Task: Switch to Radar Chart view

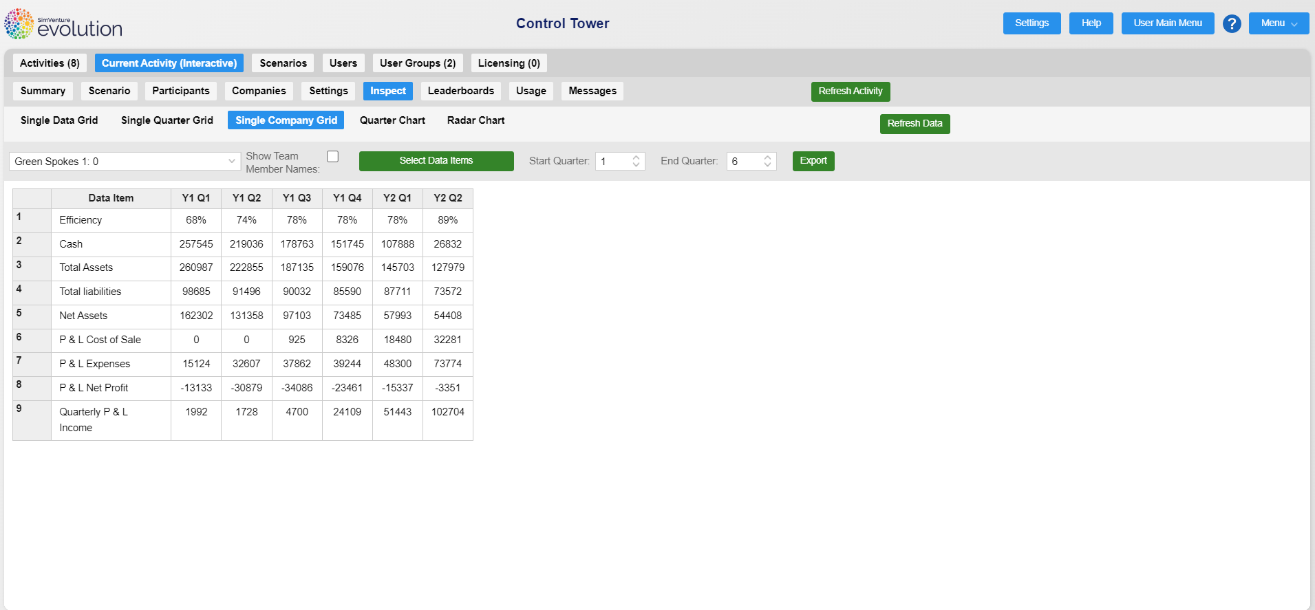Action: (x=476, y=120)
